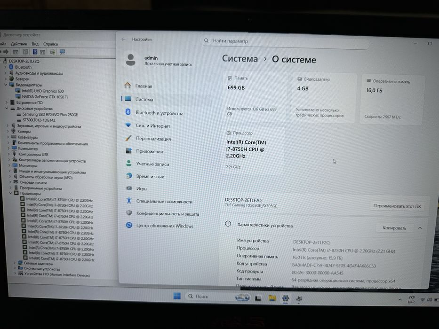Viewport: 439px width, 329px height.
Task: Expand Bluetooth node in Device Manager
Action: coord(5,67)
